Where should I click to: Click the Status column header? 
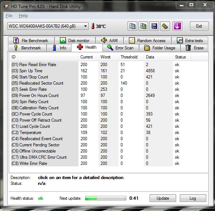click(182, 57)
